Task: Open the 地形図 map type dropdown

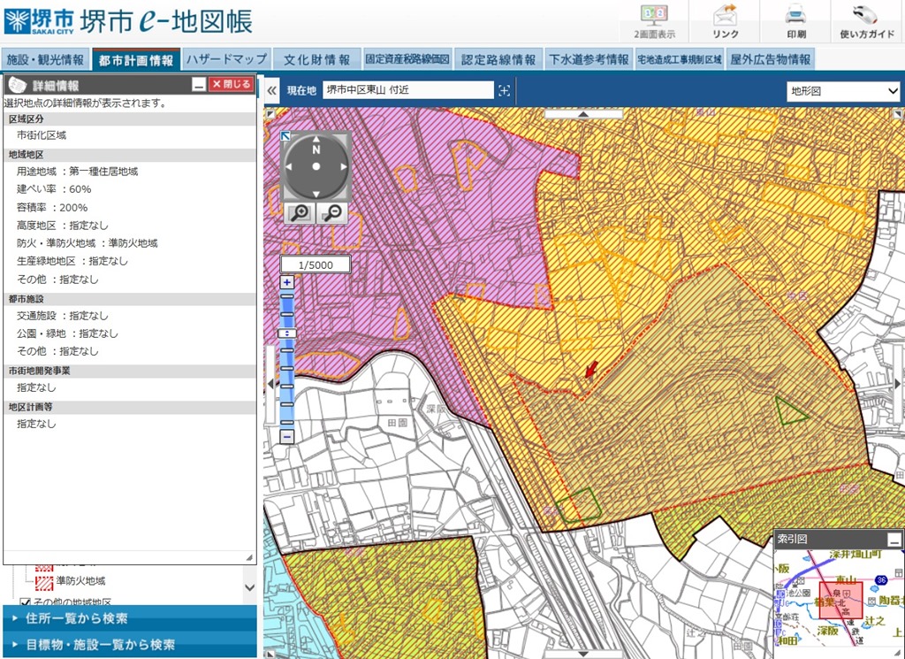Action: (843, 91)
